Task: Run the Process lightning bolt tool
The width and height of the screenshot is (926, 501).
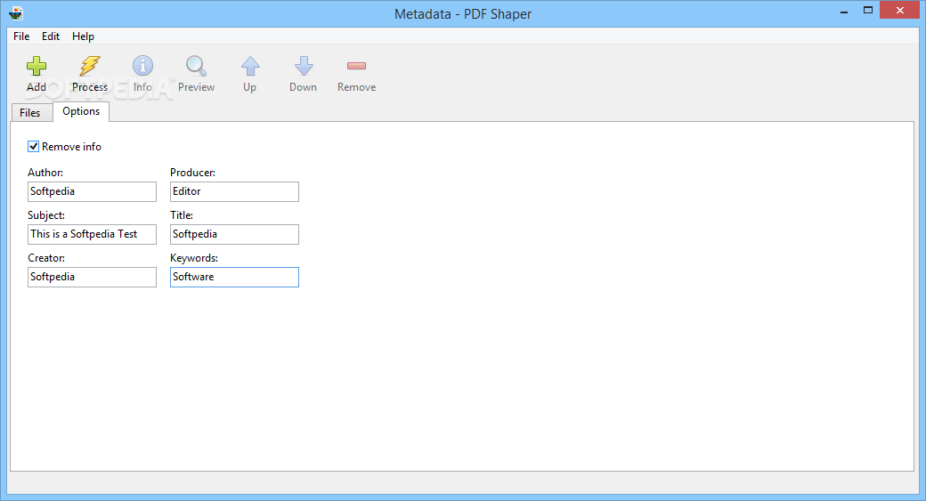Action: pyautogui.click(x=90, y=66)
